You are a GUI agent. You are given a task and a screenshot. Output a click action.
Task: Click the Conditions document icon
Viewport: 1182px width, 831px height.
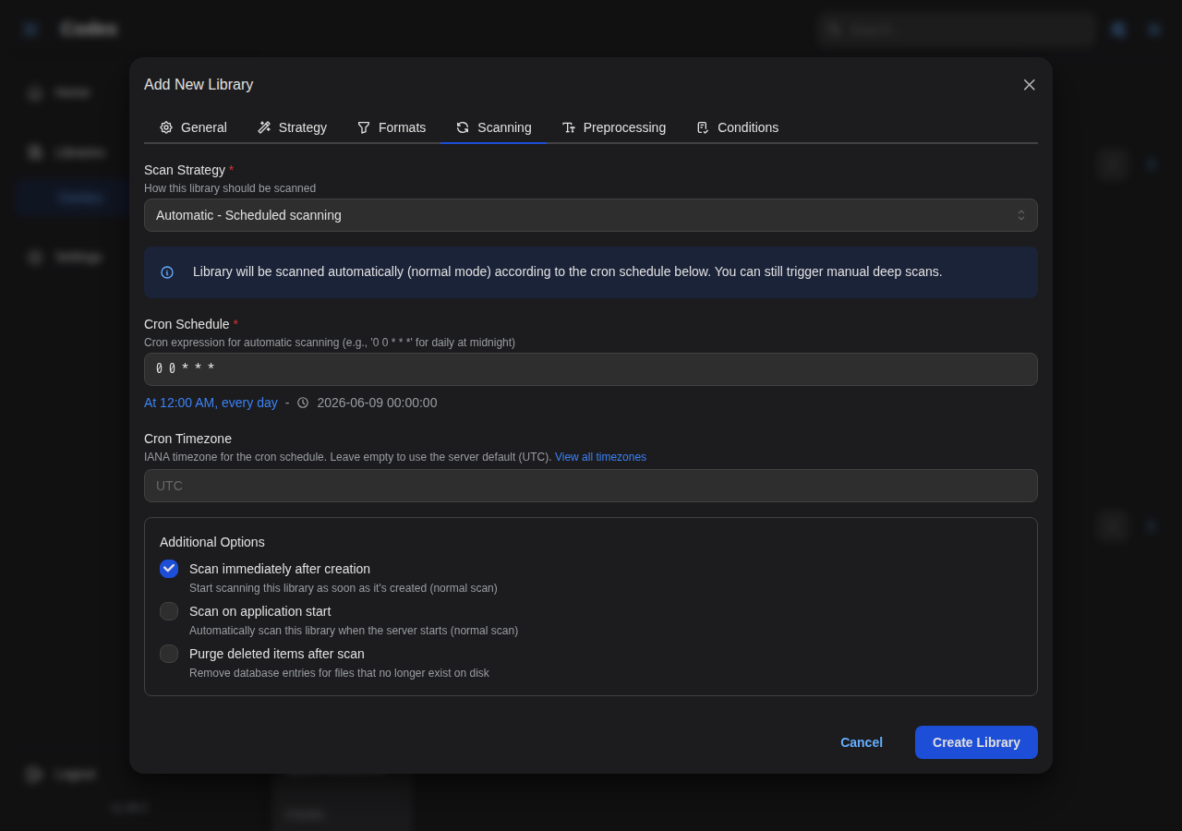pyautogui.click(x=703, y=127)
